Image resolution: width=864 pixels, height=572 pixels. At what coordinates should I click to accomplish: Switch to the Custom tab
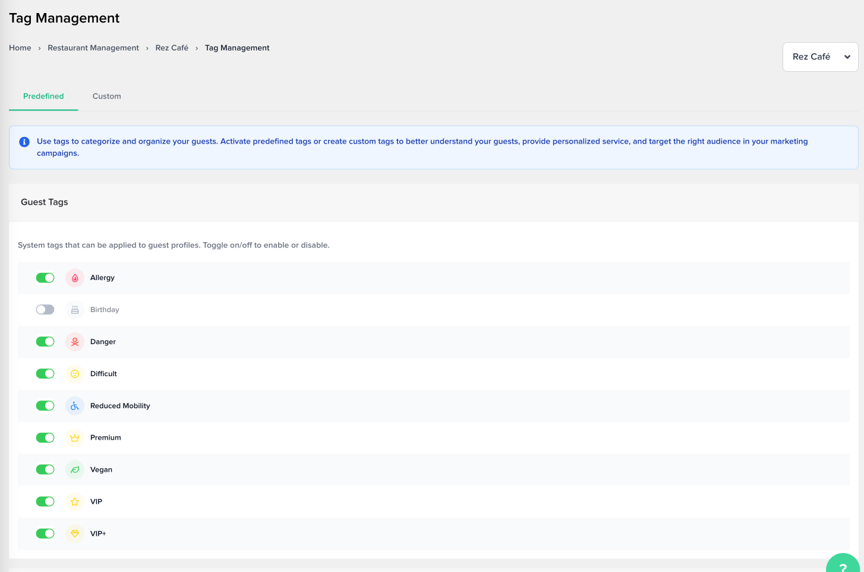(107, 96)
